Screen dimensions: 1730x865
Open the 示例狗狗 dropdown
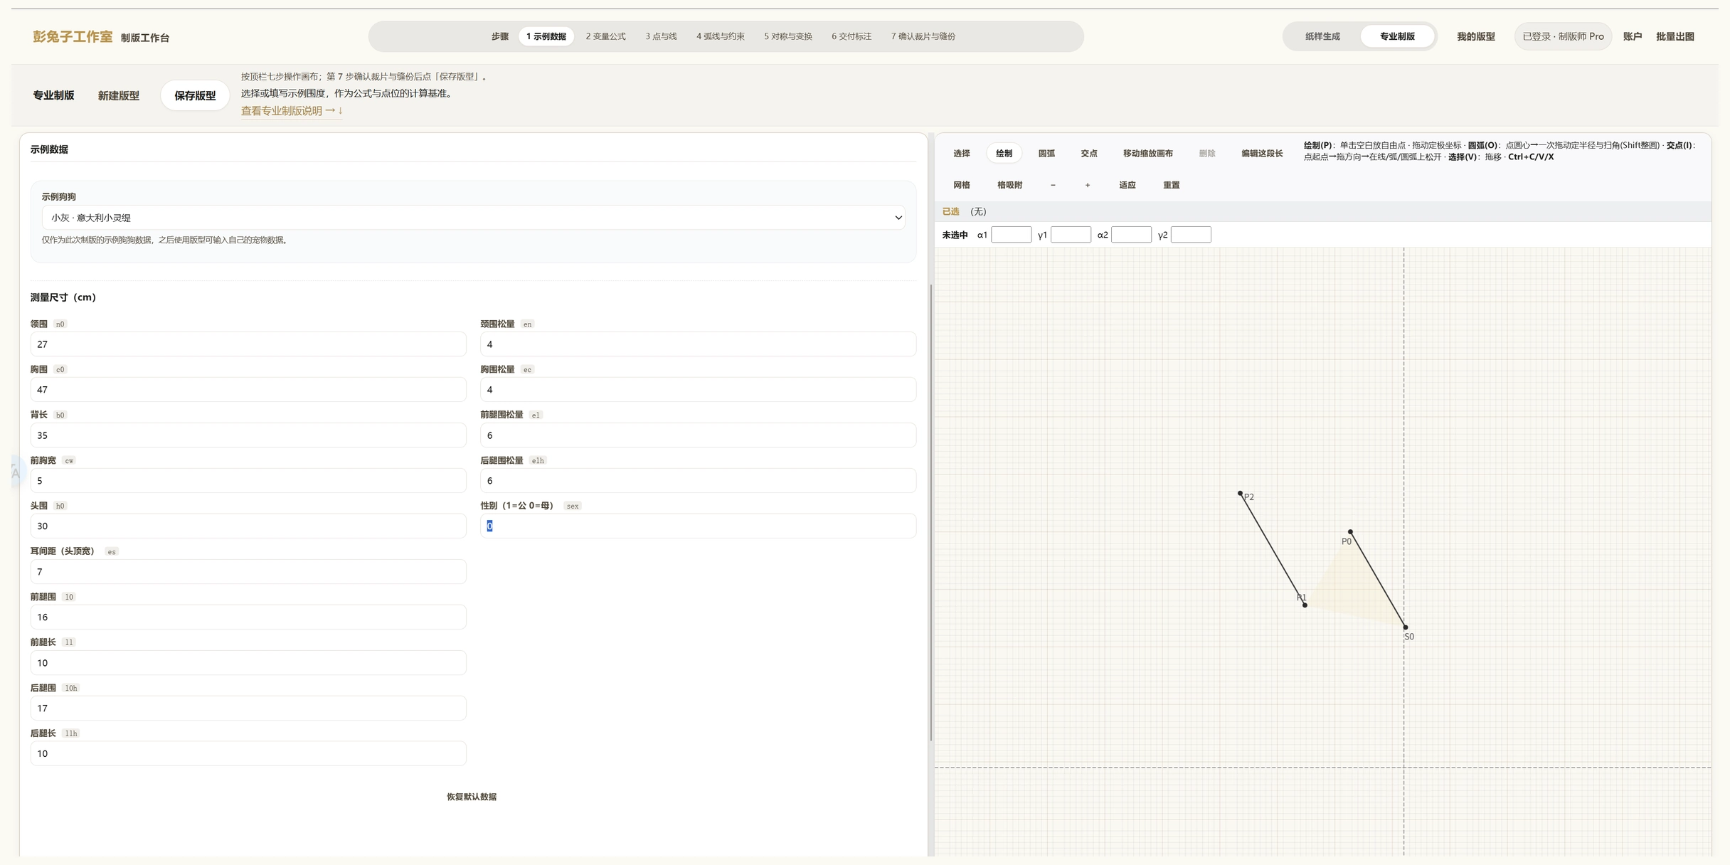coord(473,218)
